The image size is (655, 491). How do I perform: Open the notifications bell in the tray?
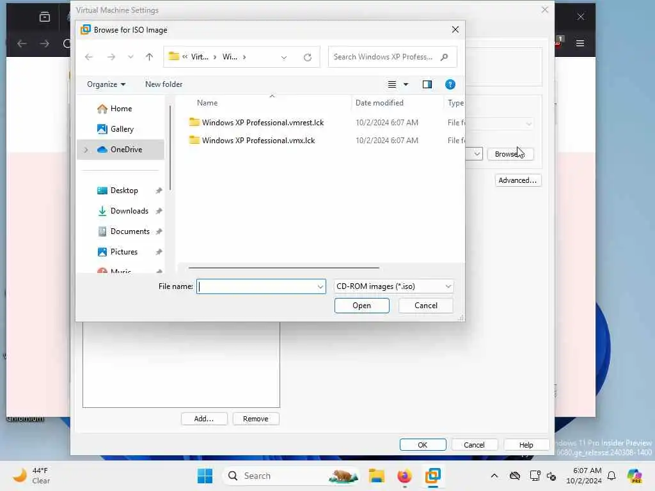(x=612, y=476)
